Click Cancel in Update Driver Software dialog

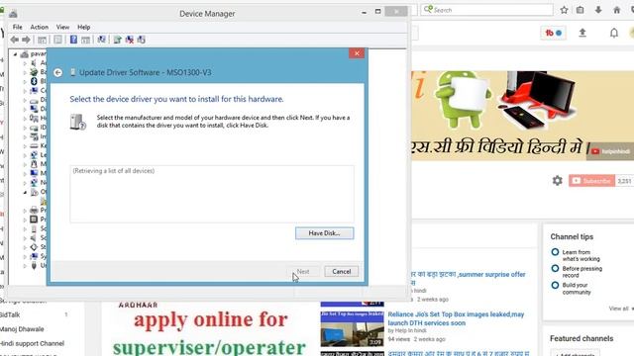point(341,272)
